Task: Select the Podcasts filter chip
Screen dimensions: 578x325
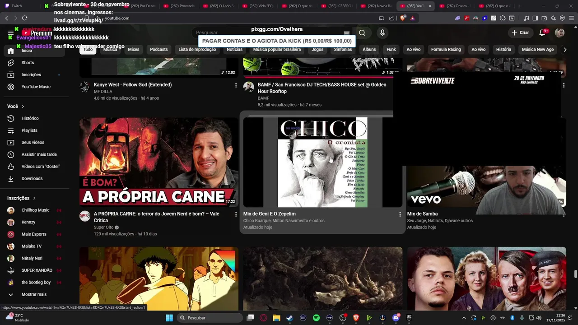Action: 159,49
